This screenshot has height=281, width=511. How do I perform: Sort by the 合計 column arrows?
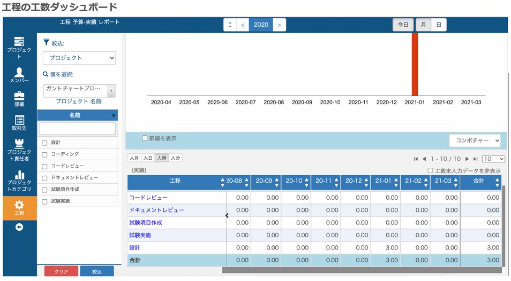click(497, 182)
